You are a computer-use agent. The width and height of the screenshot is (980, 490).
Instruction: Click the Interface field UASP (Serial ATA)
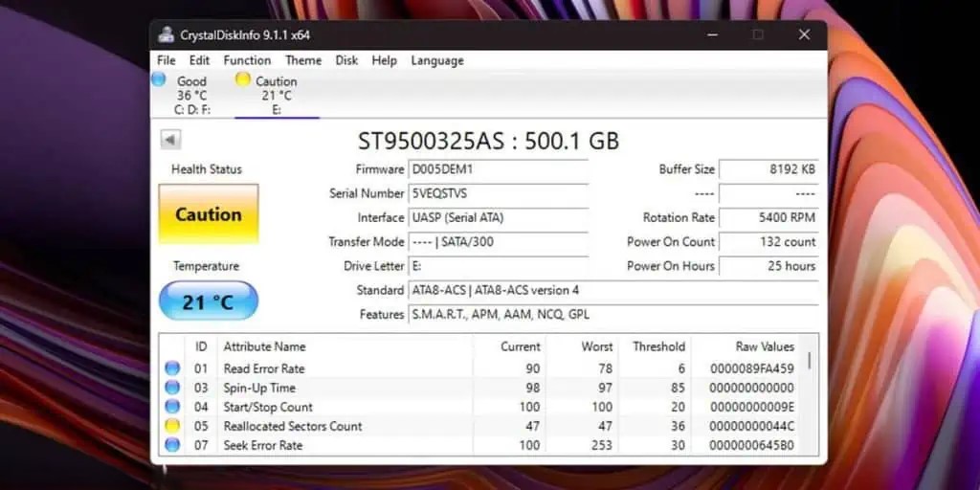(498, 217)
